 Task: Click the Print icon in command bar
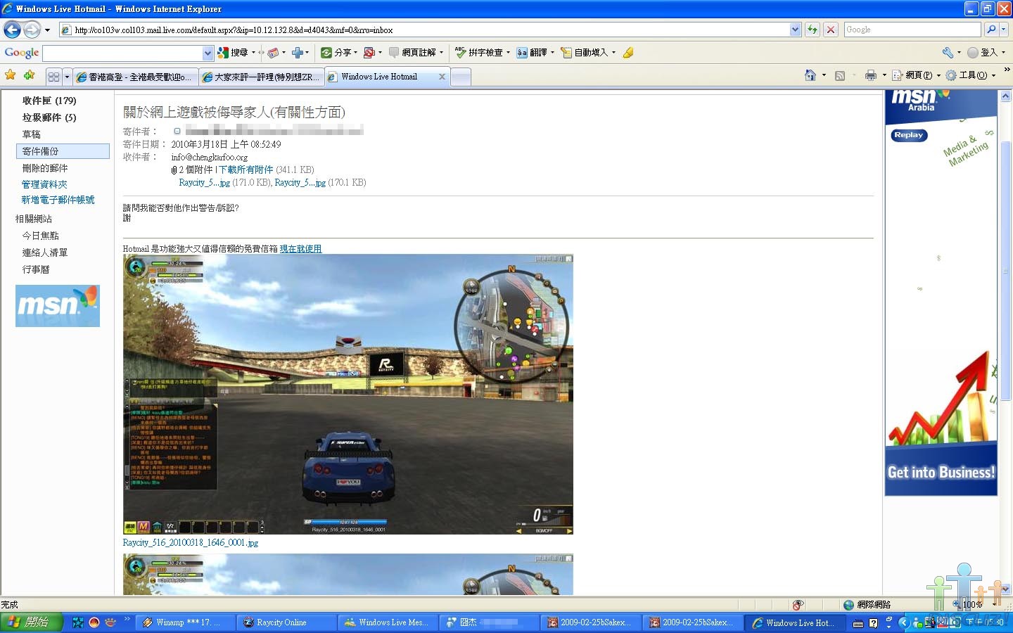[871, 75]
